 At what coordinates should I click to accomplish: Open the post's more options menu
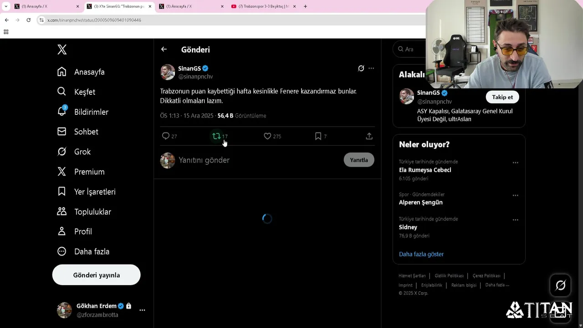[371, 68]
